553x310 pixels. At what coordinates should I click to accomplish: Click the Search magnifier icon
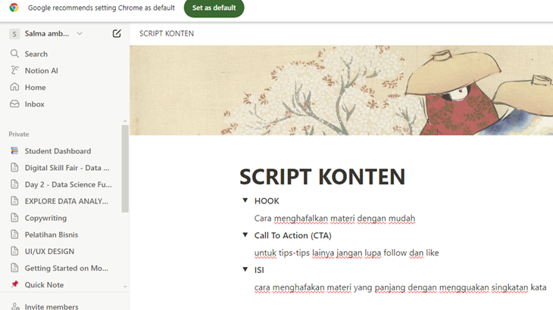[14, 54]
